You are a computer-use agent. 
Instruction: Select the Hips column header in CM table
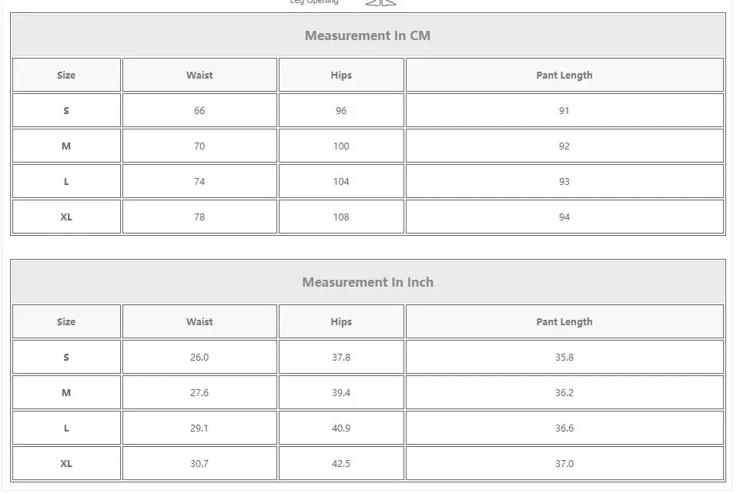point(341,75)
